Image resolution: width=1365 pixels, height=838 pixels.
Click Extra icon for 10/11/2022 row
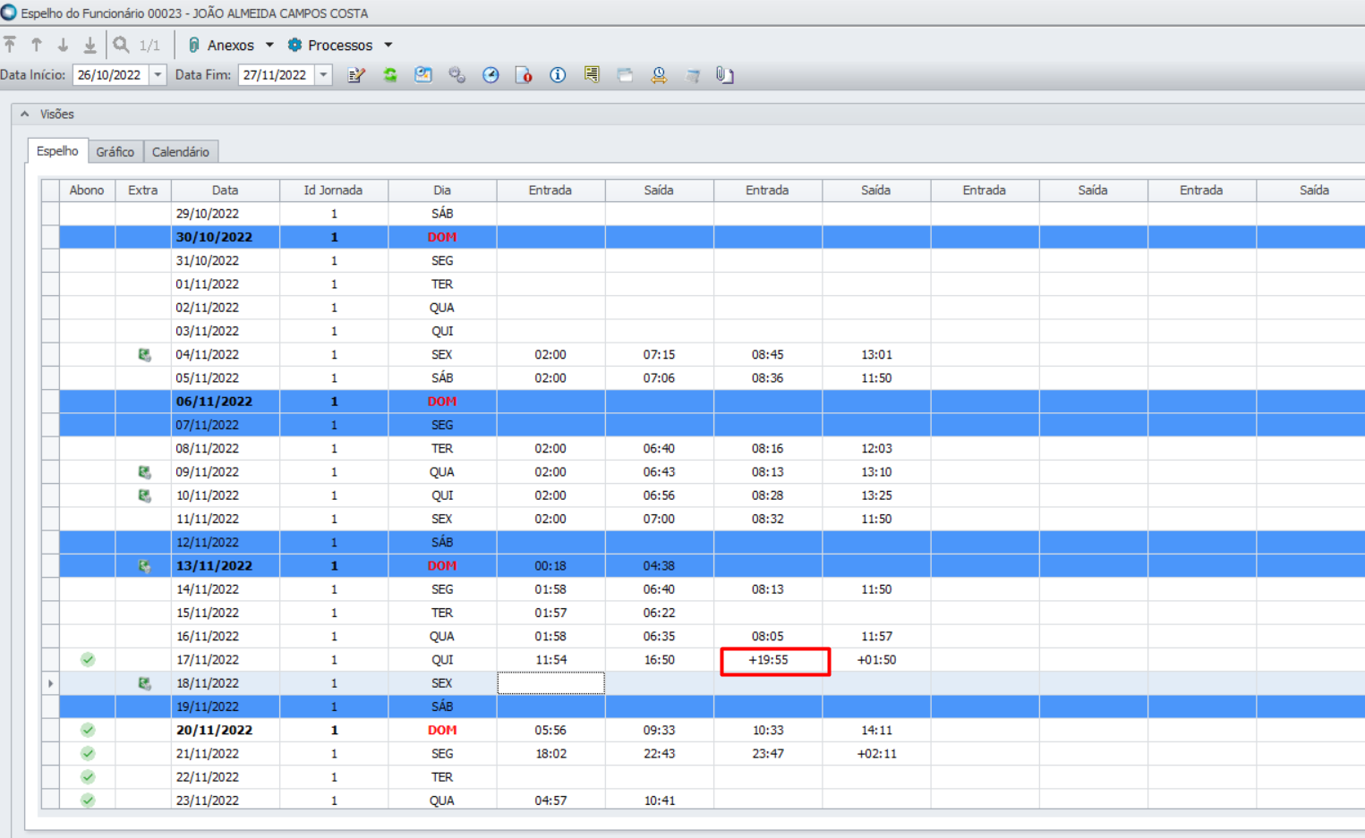tap(144, 495)
